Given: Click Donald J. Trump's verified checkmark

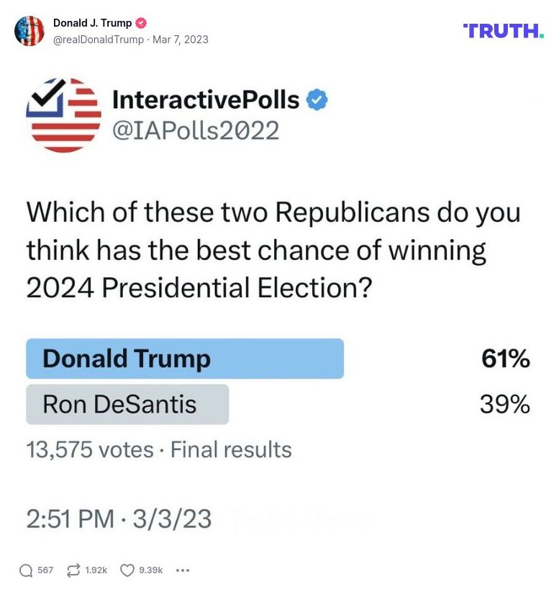Looking at the screenshot, I should (x=140, y=22).
